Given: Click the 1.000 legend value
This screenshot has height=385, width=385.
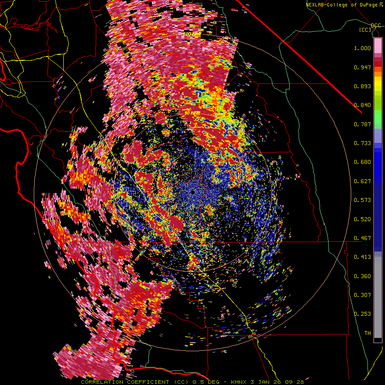Looking at the screenshot, I should (362, 48).
